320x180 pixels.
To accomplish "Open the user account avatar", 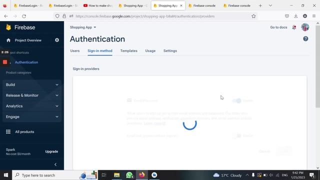I will (x=305, y=27).
